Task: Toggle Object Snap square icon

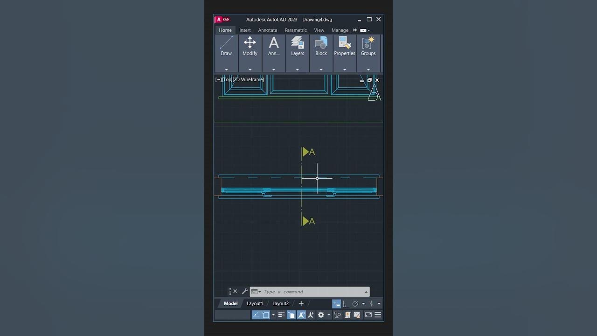Action: [x=265, y=315]
